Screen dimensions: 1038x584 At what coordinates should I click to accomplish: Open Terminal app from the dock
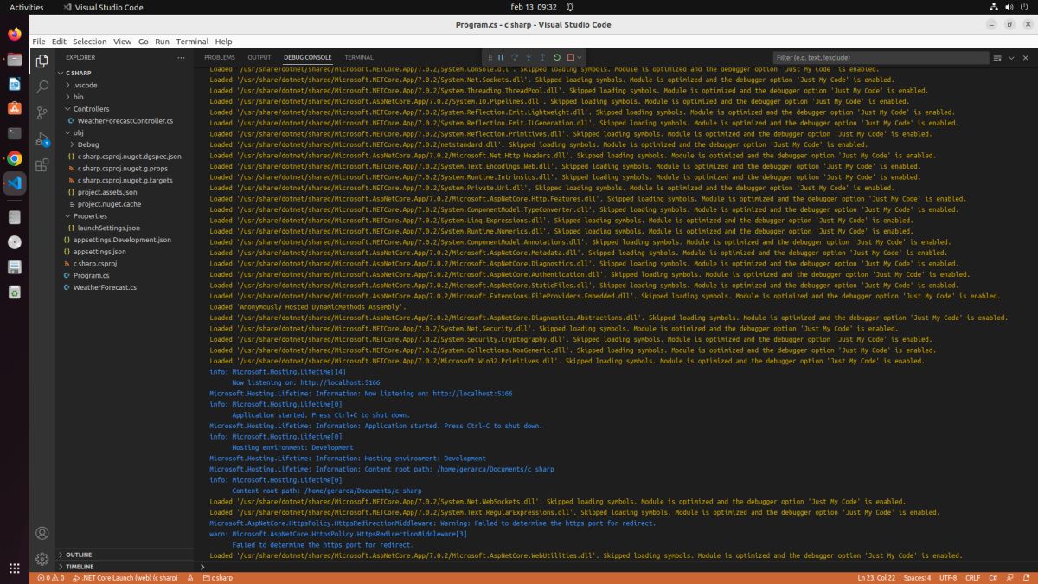point(15,133)
